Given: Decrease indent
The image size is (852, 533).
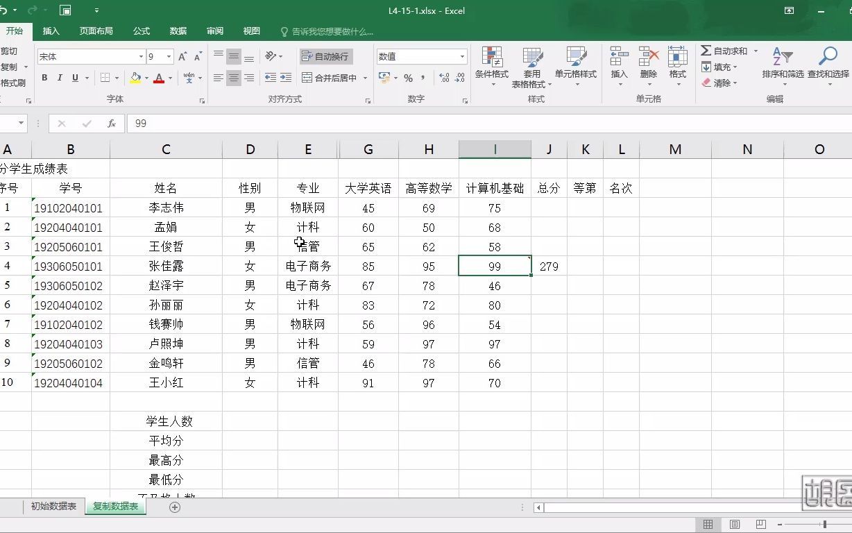Looking at the screenshot, I should tap(271, 78).
